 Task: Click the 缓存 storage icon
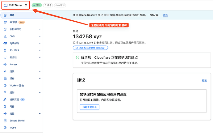tap(5, 79)
